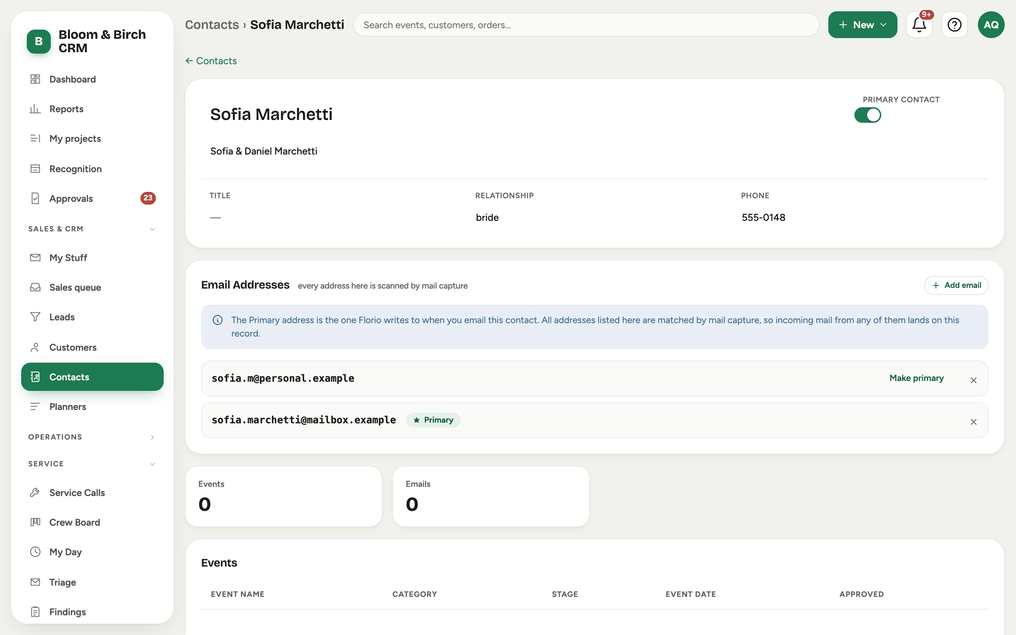Click the EVENT DATE column header
Viewport: 1016px width, 635px height.
[690, 594]
